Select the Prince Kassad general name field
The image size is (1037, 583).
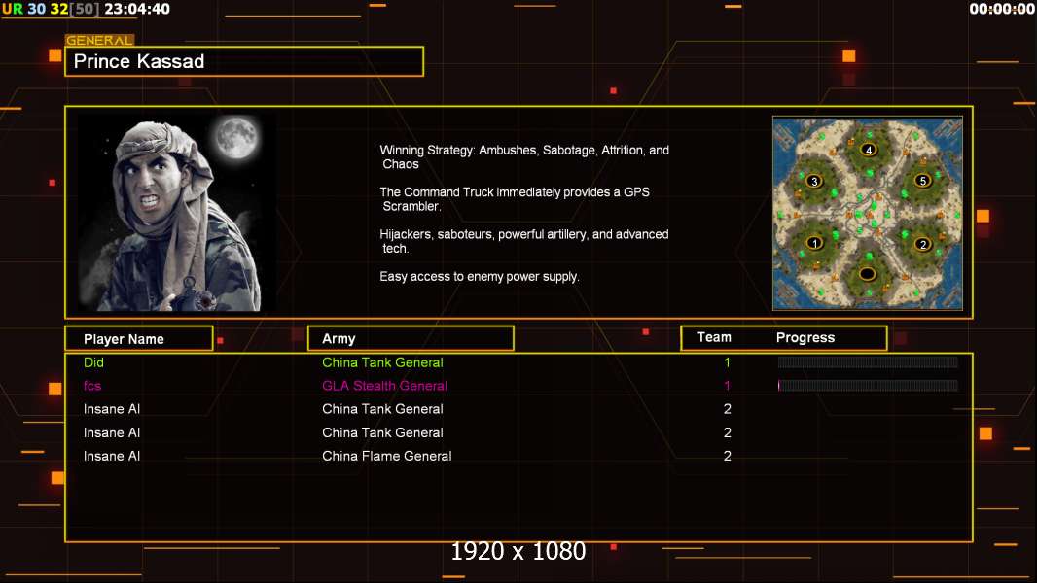(x=244, y=61)
